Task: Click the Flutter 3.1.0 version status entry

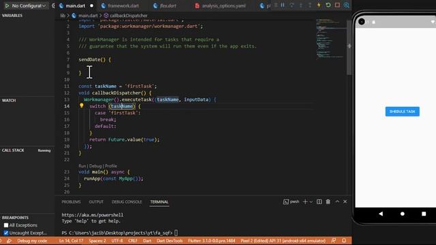Action: 212,240
